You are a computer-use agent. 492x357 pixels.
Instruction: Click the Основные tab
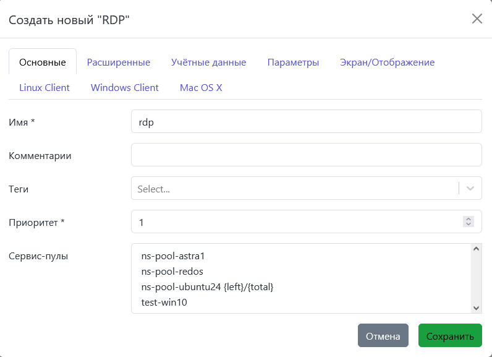(43, 62)
